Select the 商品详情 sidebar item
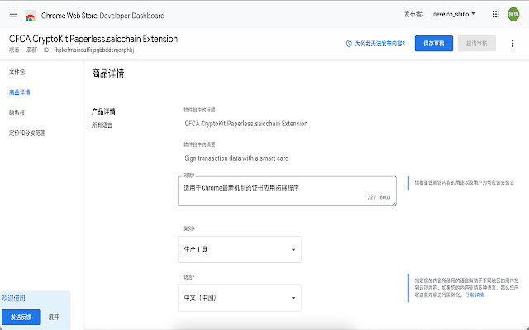Image resolution: width=529 pixels, height=330 pixels. 20,92
